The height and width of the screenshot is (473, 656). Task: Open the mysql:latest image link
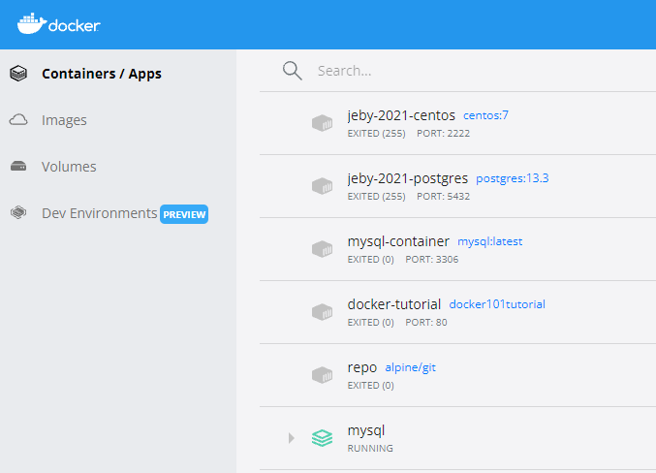pos(490,241)
